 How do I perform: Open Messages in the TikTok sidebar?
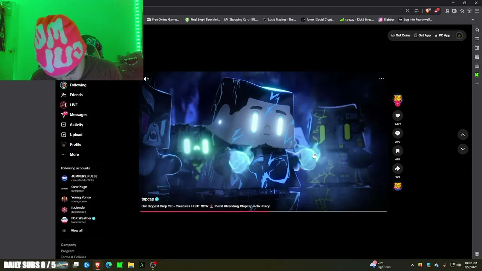(78, 115)
